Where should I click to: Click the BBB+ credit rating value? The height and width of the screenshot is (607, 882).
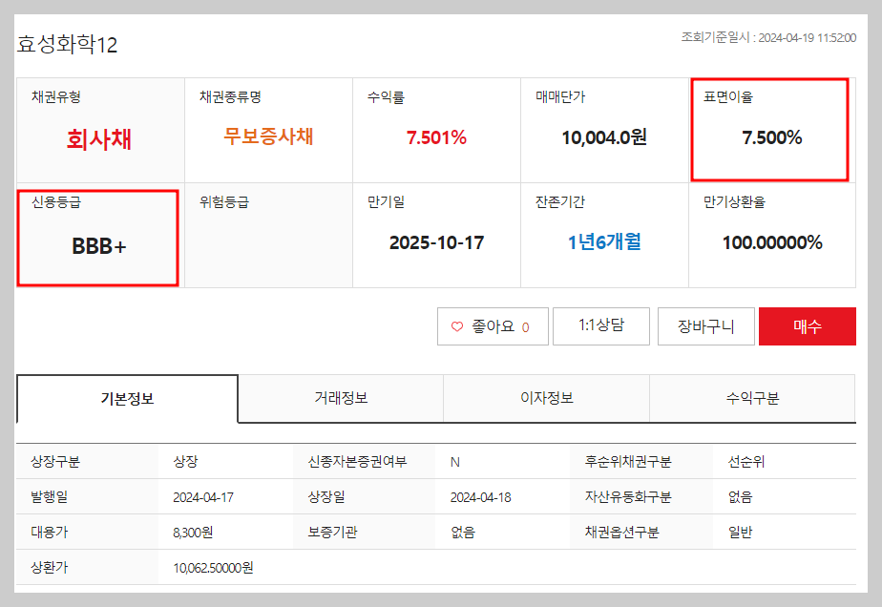point(99,246)
